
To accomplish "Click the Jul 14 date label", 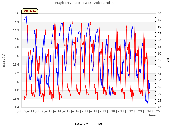I will [57, 112].
